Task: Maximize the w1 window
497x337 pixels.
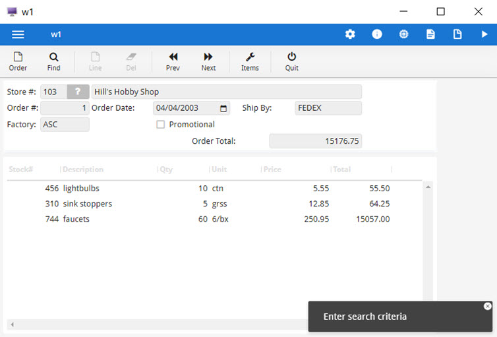Action: 440,11
